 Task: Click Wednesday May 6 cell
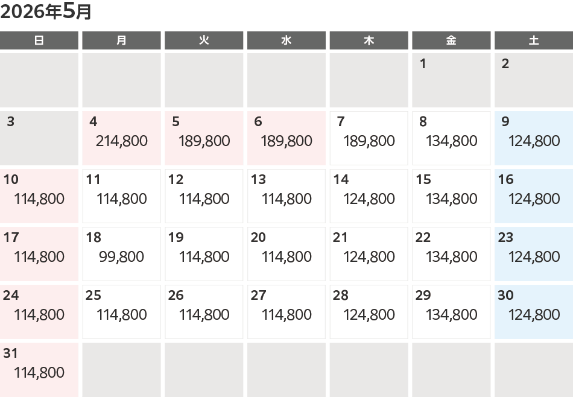(286, 138)
